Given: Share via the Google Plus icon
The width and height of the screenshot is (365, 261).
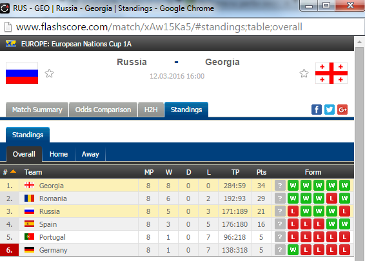Looking at the screenshot, I should coord(342,110).
